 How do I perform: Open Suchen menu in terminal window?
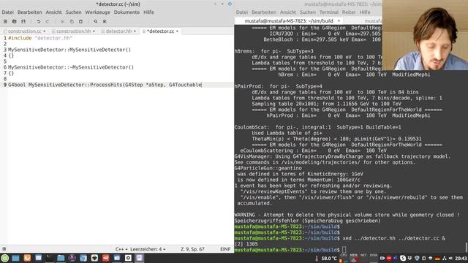click(308, 12)
